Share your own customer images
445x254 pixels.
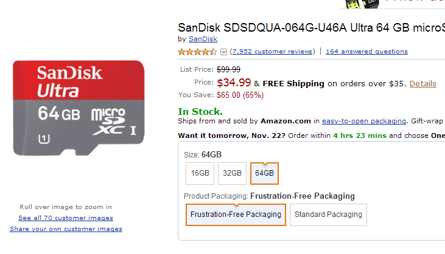point(66,229)
